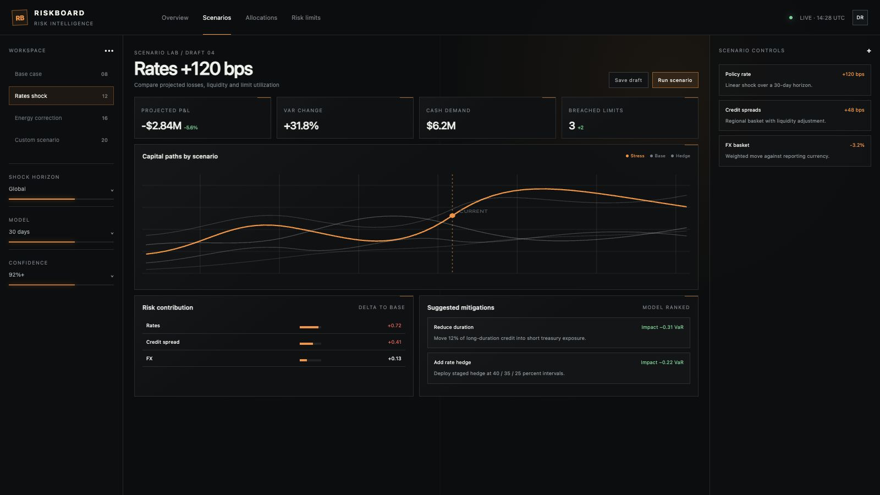
Task: Go to the Overview tab
Action: coord(175,18)
